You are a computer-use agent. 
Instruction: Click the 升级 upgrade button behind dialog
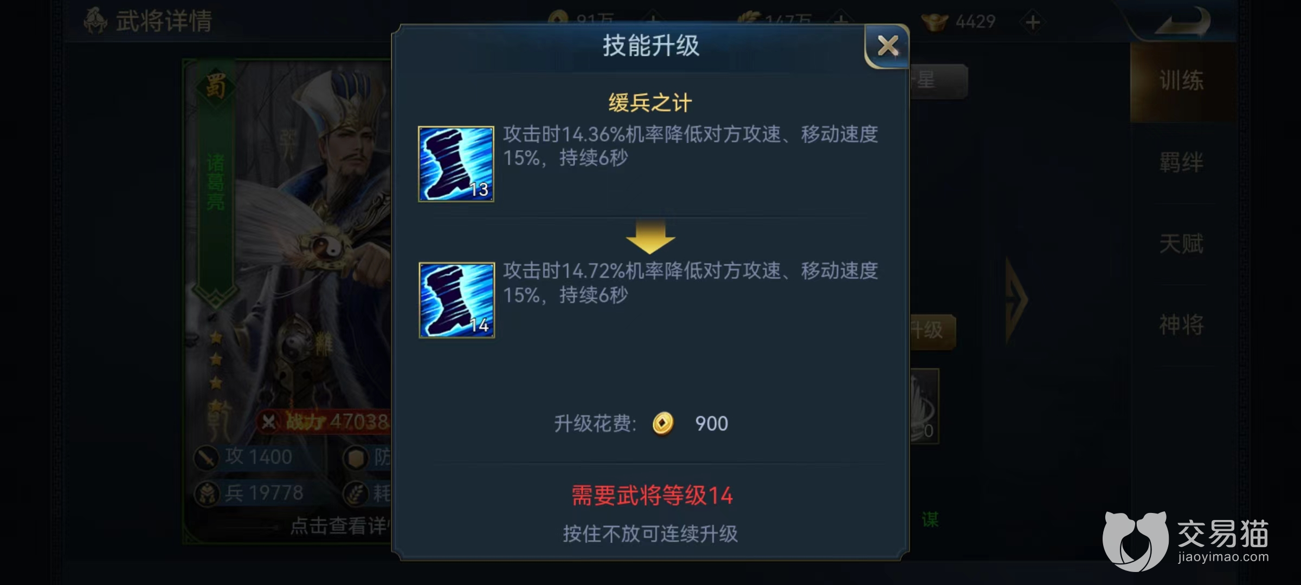point(932,330)
